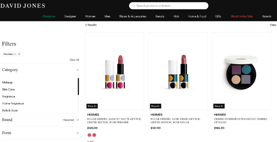The image size is (277, 142).
Task: Go to Black Friday Sale
Action: [242, 16]
